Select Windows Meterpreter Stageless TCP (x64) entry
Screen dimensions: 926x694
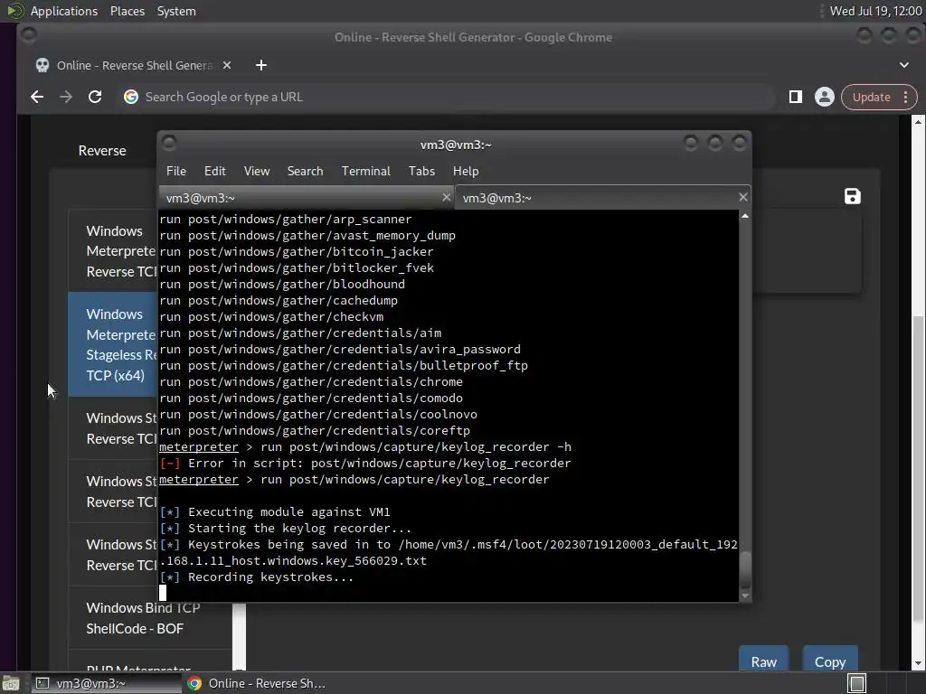tap(113, 344)
